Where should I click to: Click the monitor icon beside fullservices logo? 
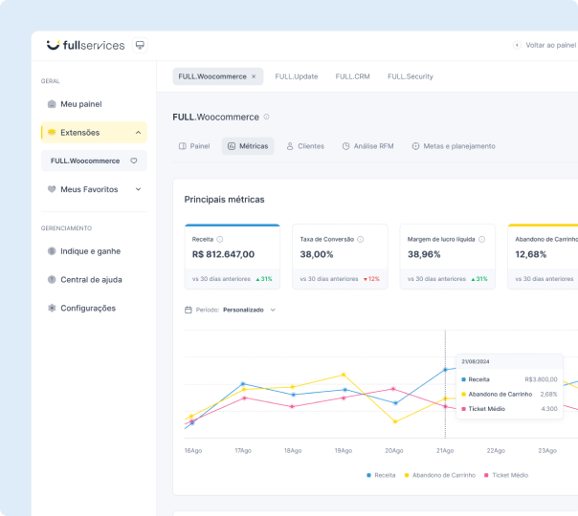(140, 45)
